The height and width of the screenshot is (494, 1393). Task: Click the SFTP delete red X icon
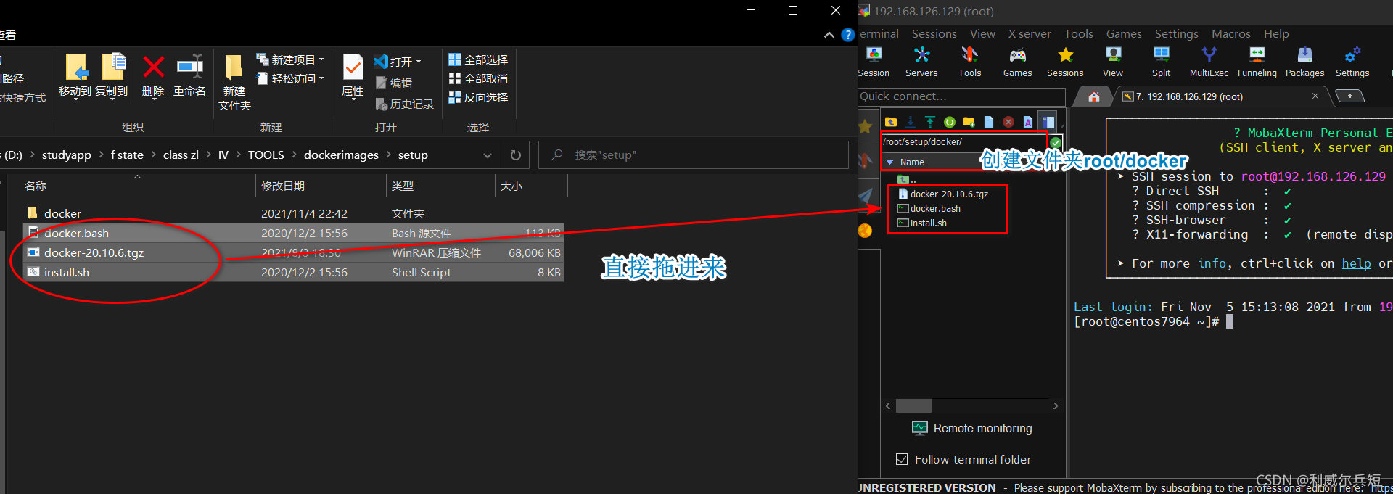1008,122
